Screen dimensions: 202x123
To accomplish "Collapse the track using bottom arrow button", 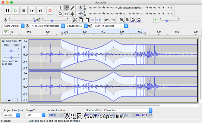I will point(9,100).
